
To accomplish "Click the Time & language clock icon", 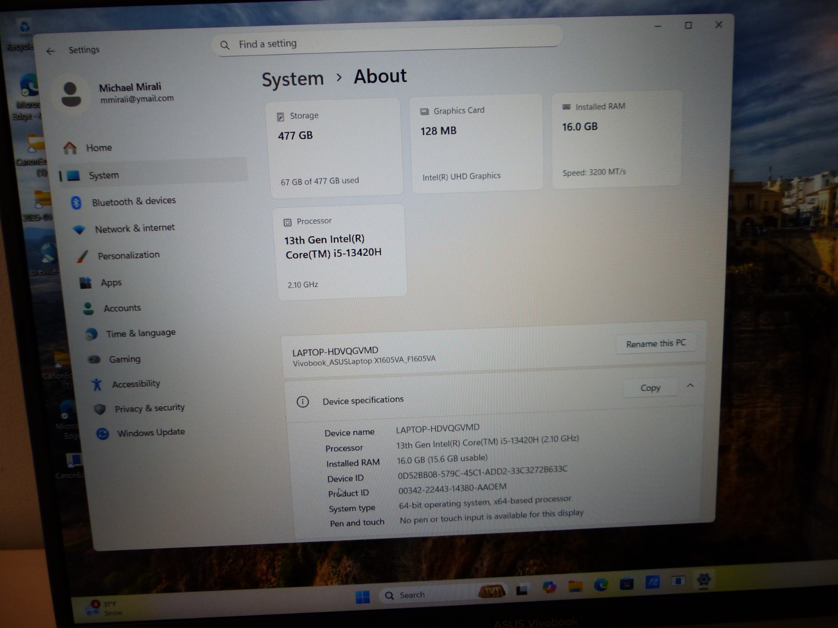I will (92, 334).
